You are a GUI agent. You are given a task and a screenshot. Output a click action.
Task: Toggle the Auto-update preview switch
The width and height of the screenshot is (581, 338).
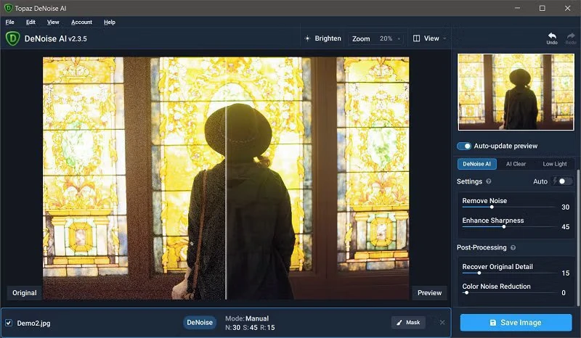(464, 146)
